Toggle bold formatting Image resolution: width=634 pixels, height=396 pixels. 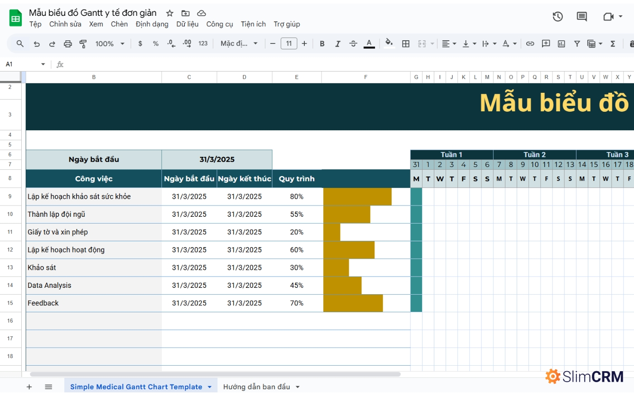coord(322,43)
